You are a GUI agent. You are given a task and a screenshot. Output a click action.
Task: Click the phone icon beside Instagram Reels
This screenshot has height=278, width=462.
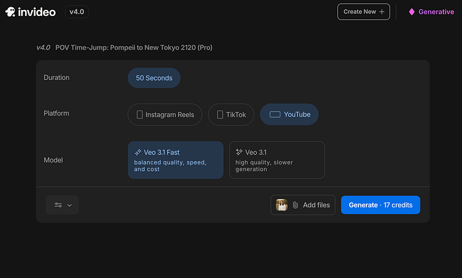139,114
